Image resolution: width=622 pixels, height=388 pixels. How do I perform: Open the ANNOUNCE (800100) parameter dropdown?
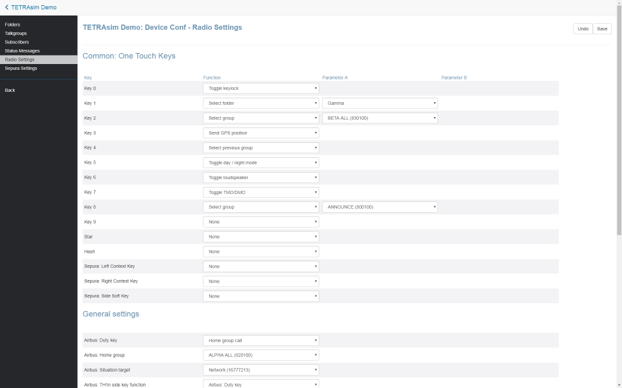[380, 207]
